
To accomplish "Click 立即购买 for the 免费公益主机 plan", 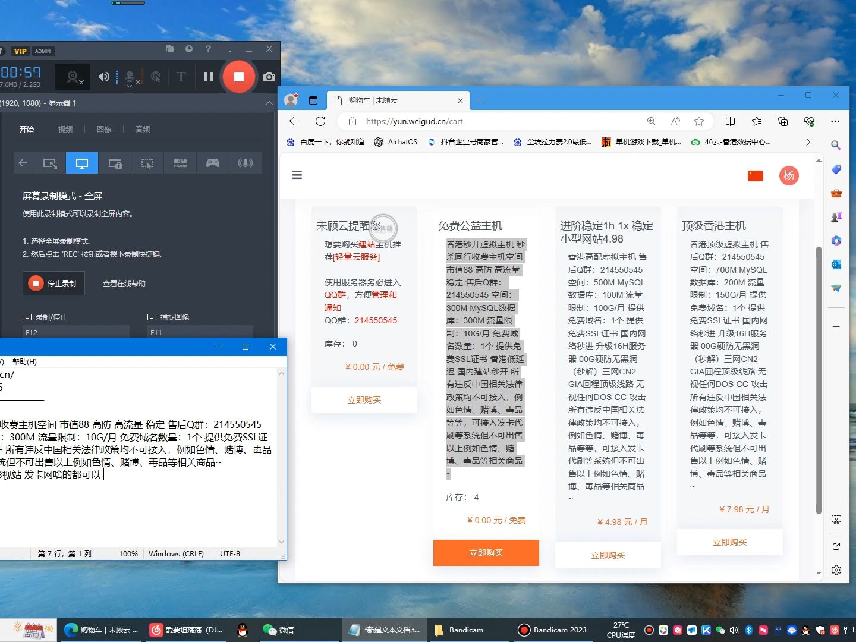I will pyautogui.click(x=486, y=553).
